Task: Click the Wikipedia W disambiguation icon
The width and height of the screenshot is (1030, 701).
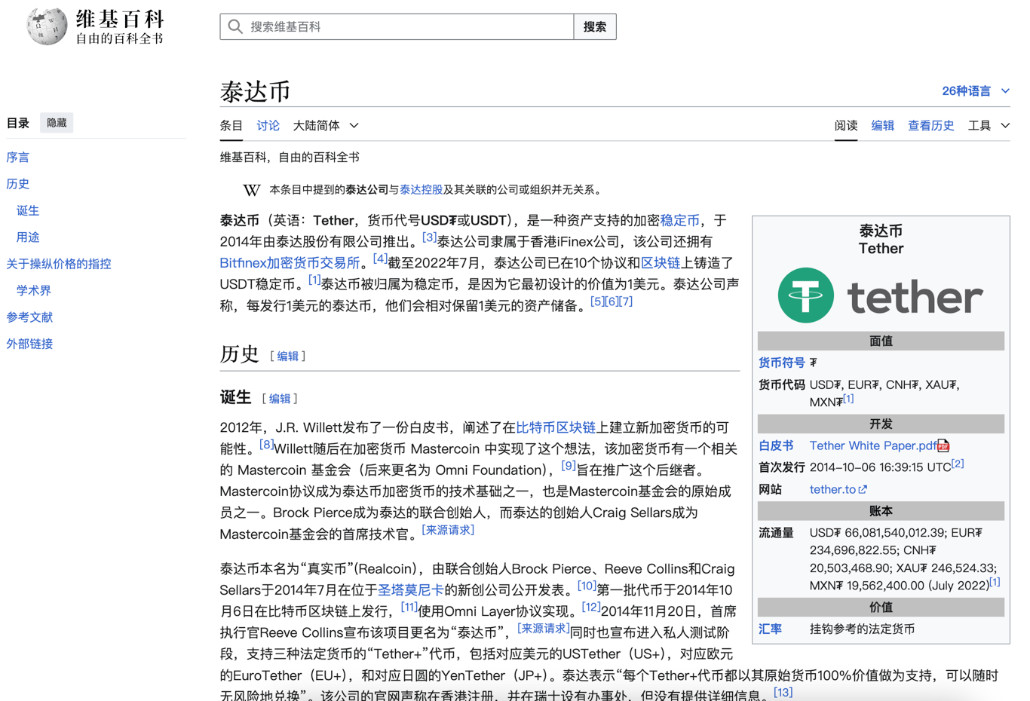Action: 252,190
